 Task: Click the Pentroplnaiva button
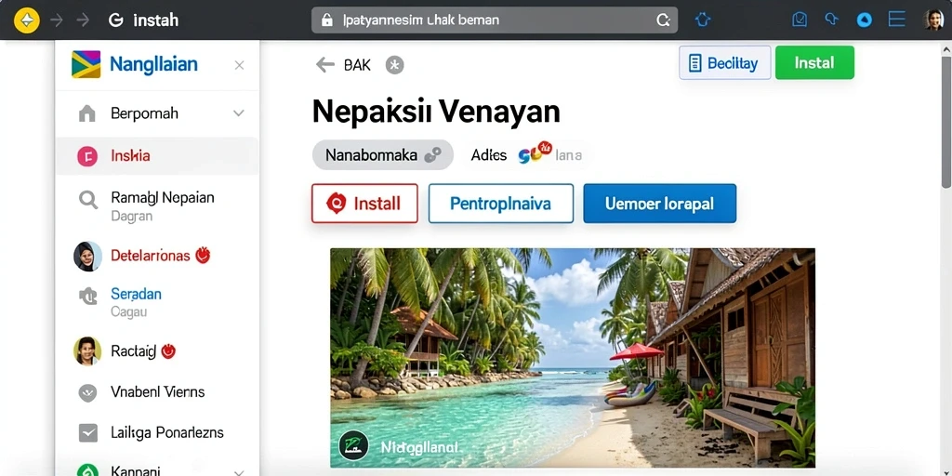501,204
